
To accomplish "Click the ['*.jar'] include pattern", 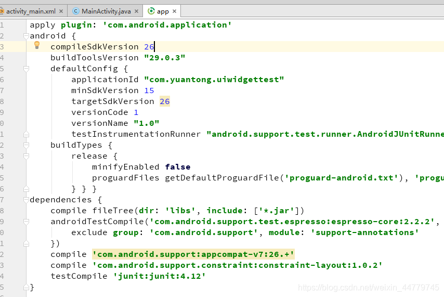I will tap(276, 211).
